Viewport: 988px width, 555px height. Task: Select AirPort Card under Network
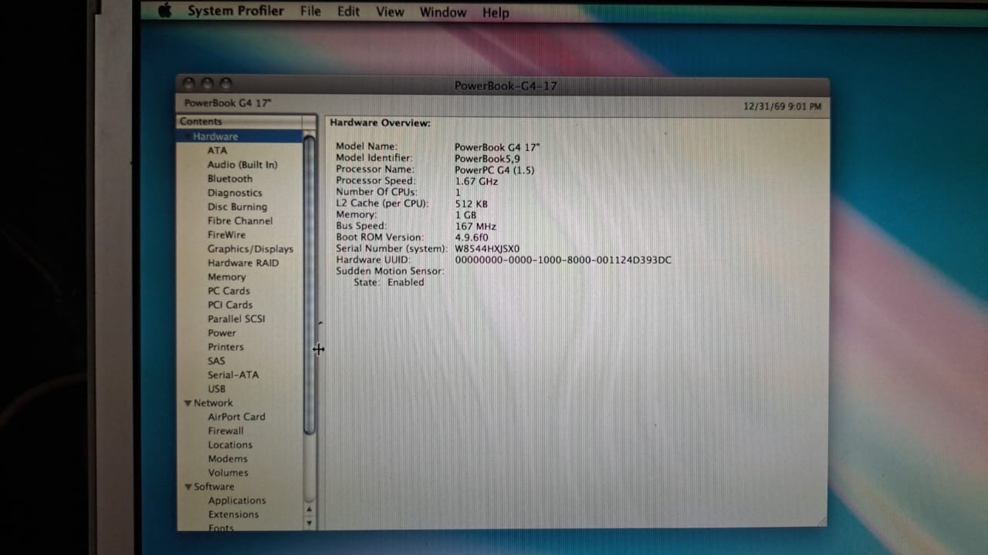pos(236,416)
